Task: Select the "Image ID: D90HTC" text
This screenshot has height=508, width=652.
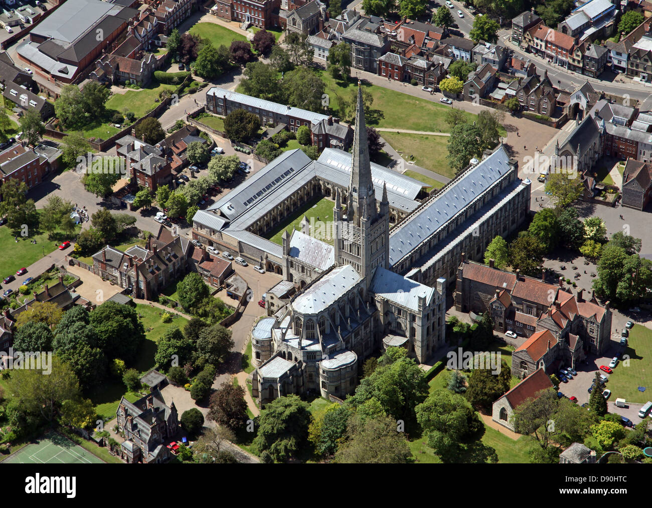Action: 596,479
